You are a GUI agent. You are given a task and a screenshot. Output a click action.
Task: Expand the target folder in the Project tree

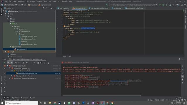click(6, 52)
